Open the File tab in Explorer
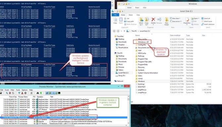This screenshot has height=127, width=222. coord(115,15)
